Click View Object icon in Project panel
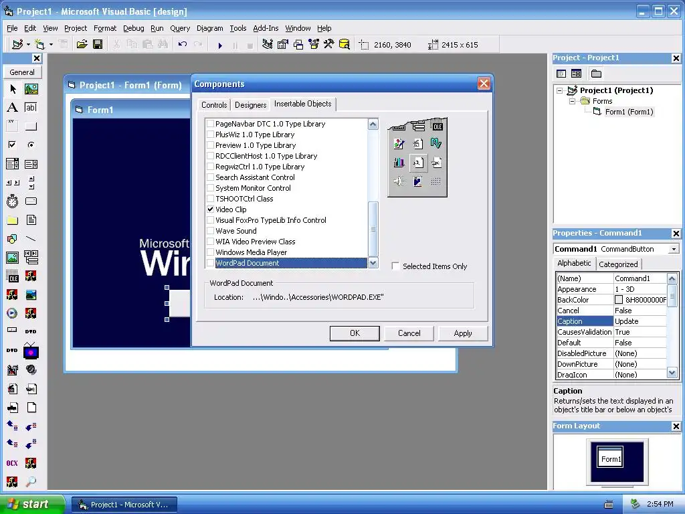Viewport: 685px width, 514px height. (x=576, y=74)
